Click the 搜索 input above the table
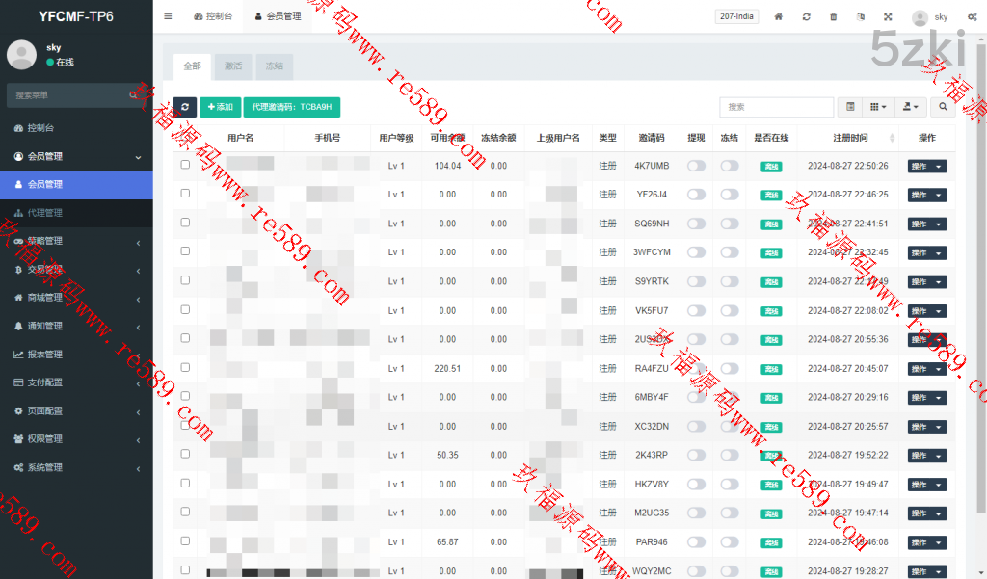The height and width of the screenshot is (579, 987). 776,107
